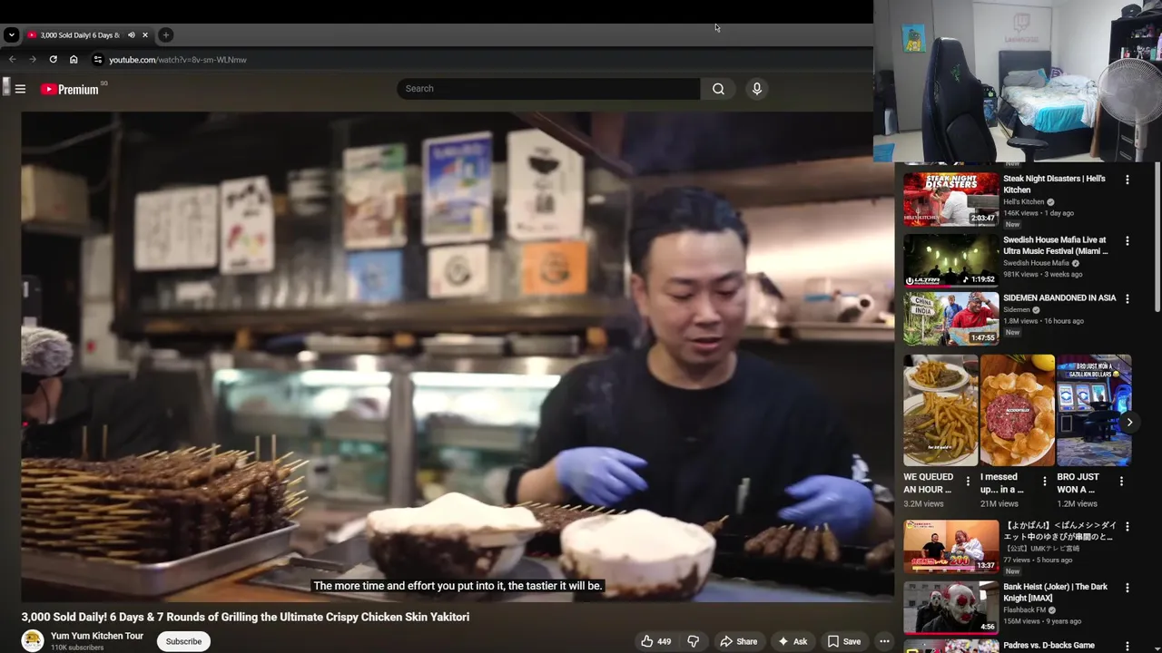Viewport: 1162px width, 653px height.
Task: Open Yum Yum Kitchen Tour channel name
Action: (x=97, y=636)
